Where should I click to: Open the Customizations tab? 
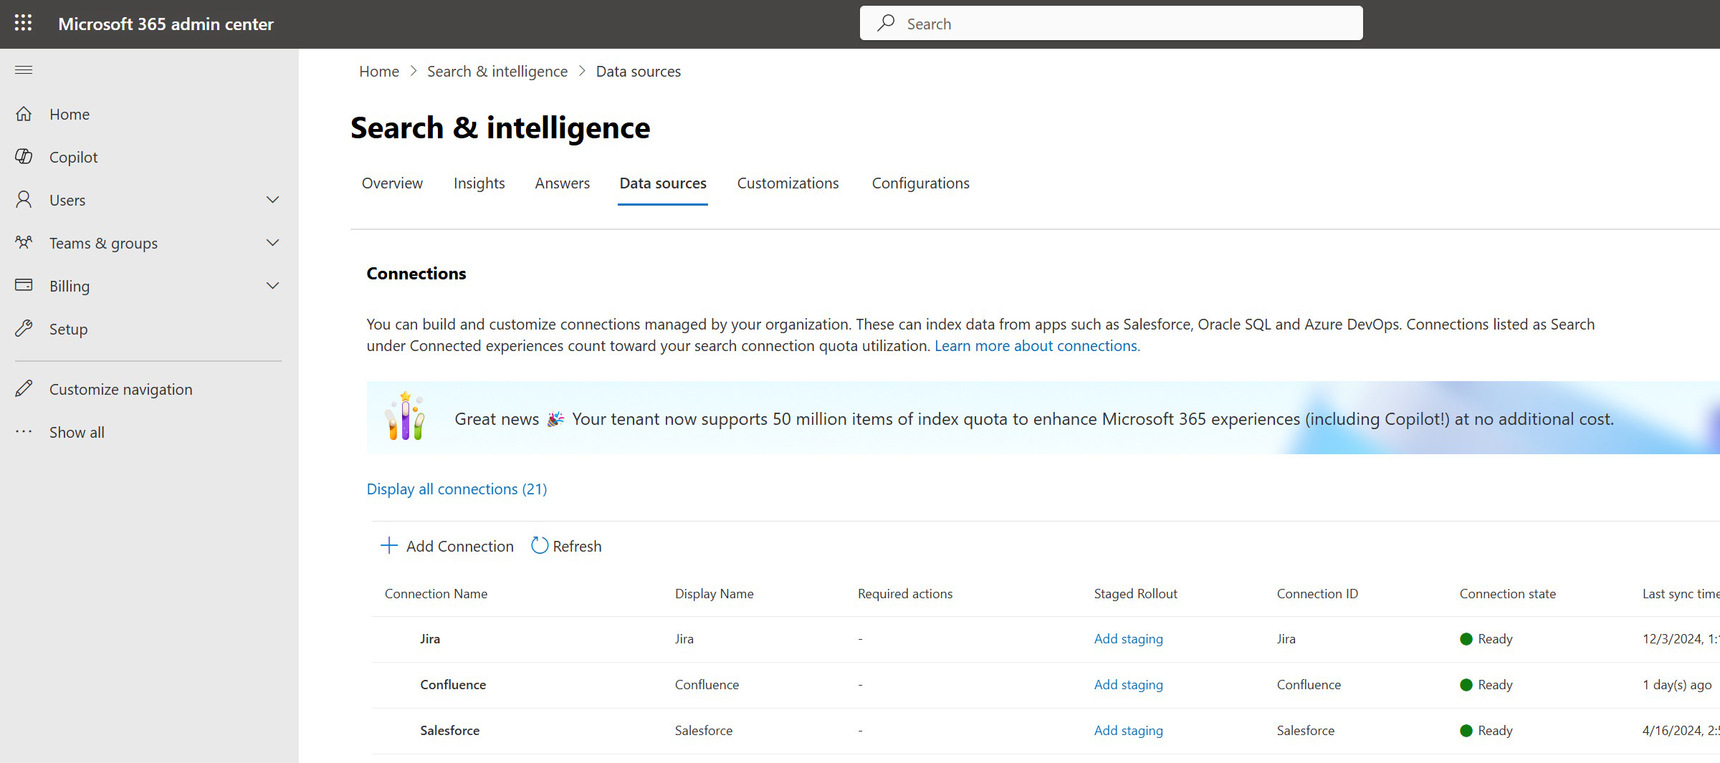788,183
